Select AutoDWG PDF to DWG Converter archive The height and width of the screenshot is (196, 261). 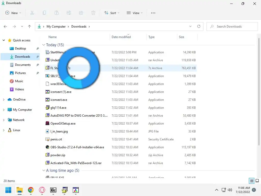pos(121,116)
